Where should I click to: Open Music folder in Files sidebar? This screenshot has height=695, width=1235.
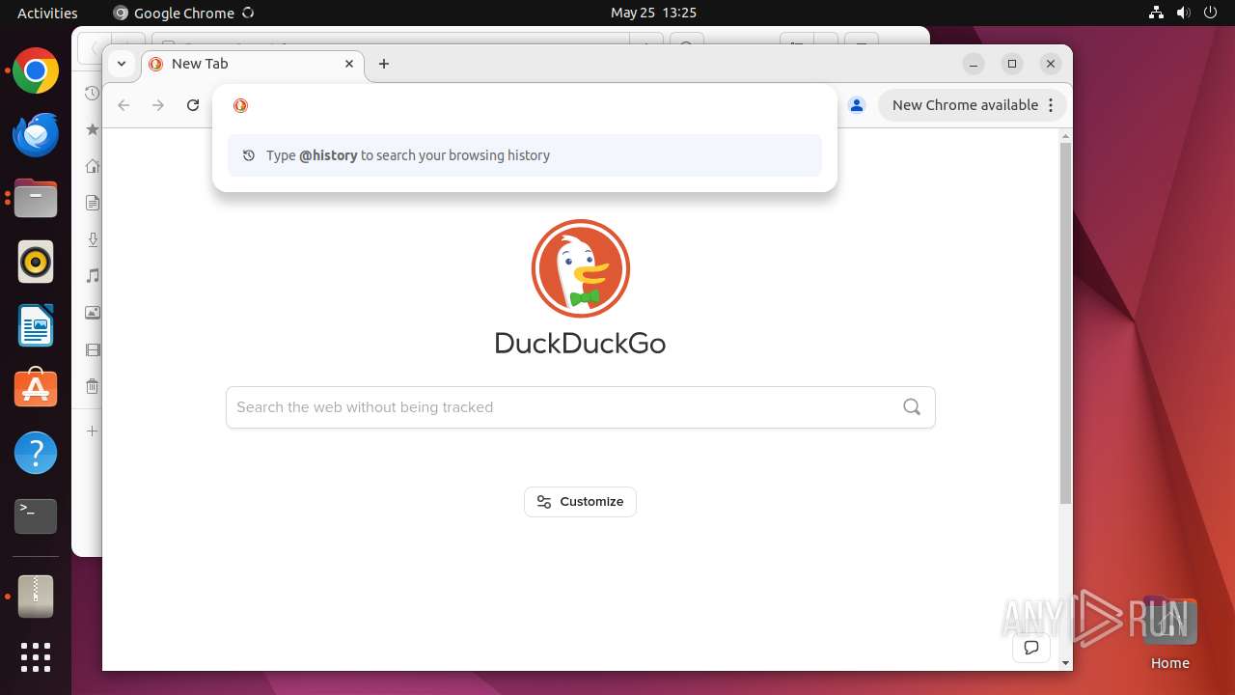pyautogui.click(x=93, y=276)
